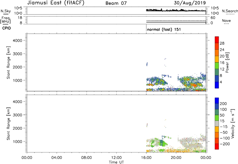The width and height of the screenshot is (238, 164).
Task: Click the 'Power [dB]' color bar label
Action: coord(227,62)
